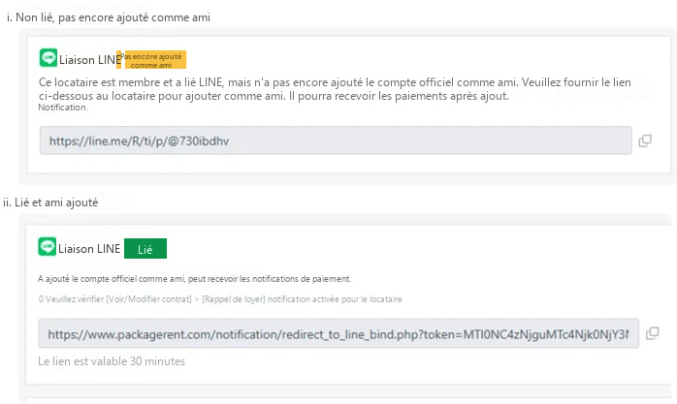Copy the packagerent.com bind link
Image resolution: width=677 pixels, height=404 pixels.
[652, 333]
